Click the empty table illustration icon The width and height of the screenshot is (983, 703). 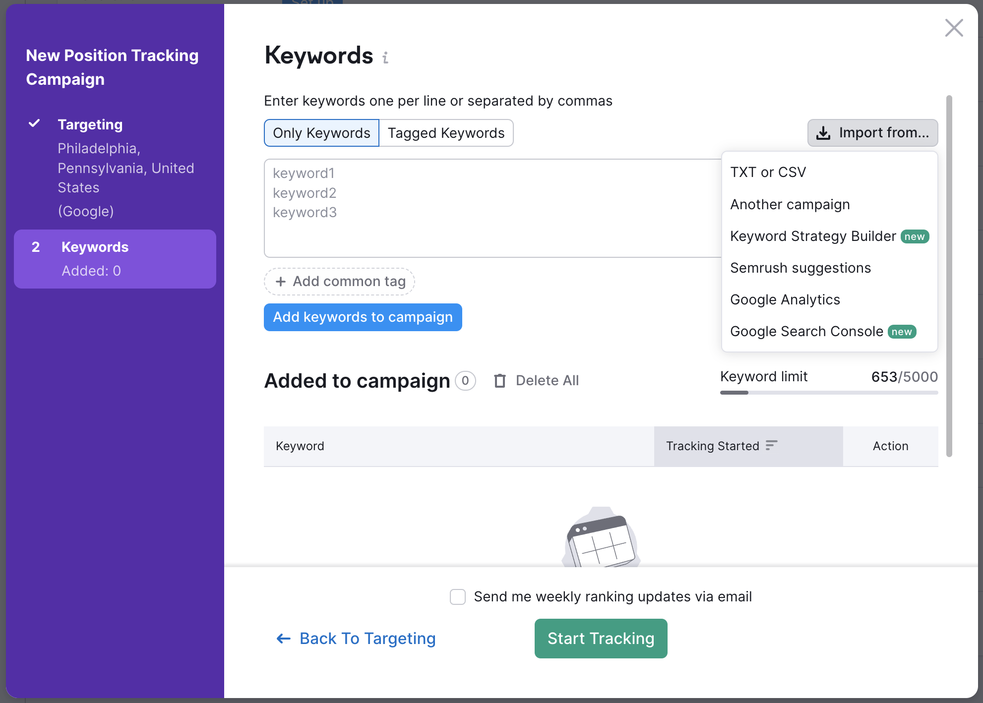pyautogui.click(x=601, y=537)
